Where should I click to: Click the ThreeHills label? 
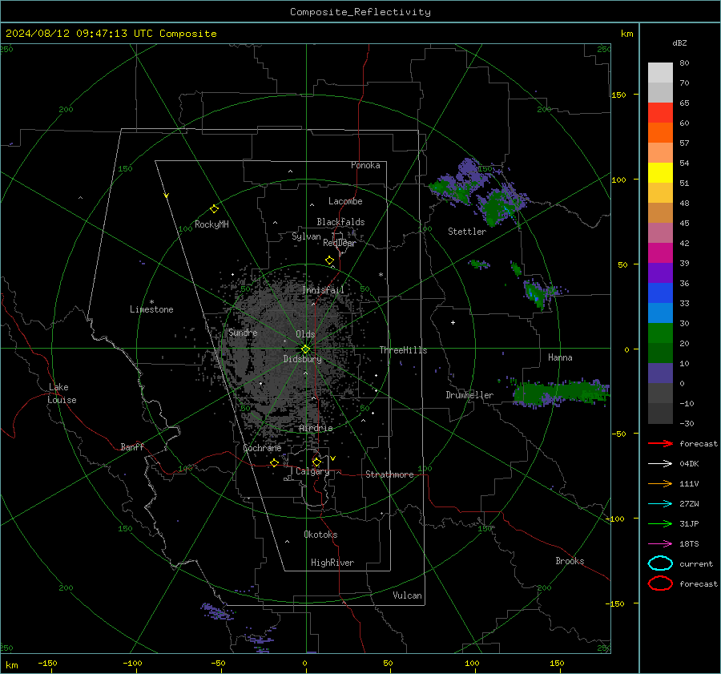(403, 350)
